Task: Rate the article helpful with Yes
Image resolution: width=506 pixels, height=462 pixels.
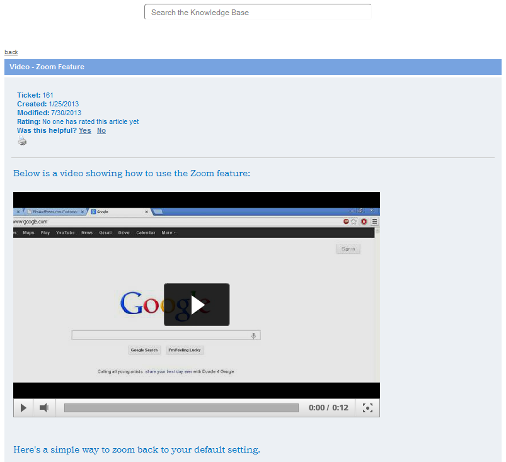Action: pos(85,130)
